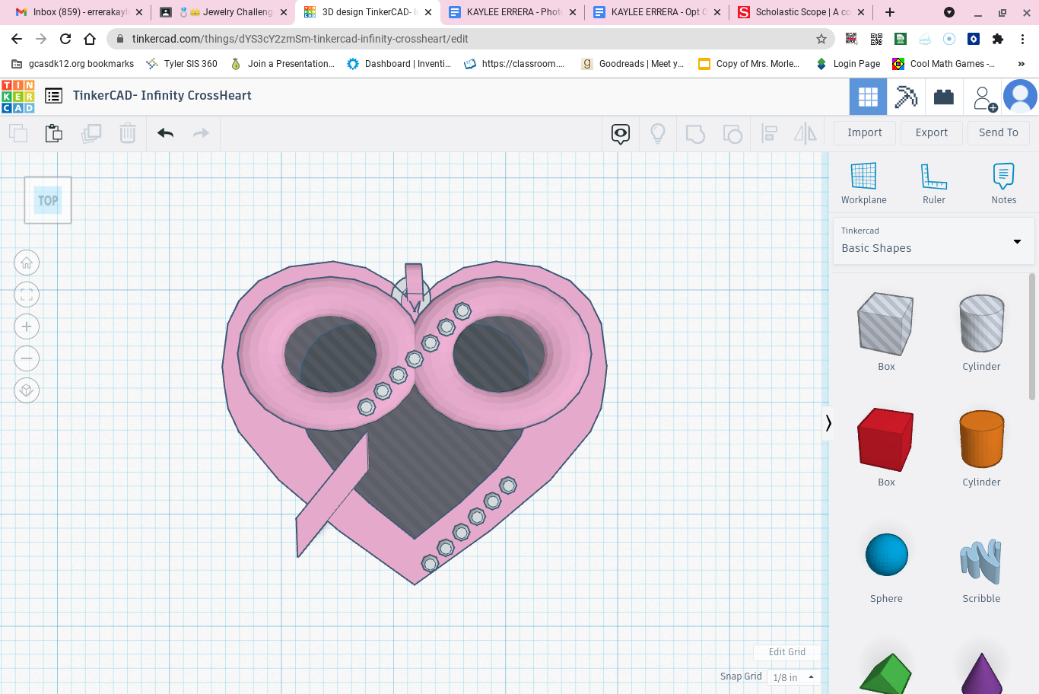Toggle visibility with the light bulb icon
Image resolution: width=1039 pixels, height=694 pixels.
[657, 133]
